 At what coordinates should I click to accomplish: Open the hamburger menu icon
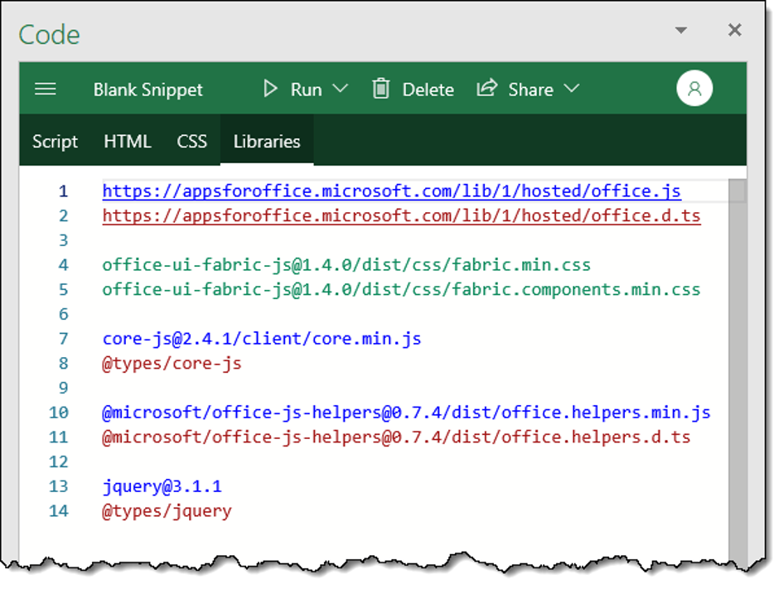tap(46, 89)
